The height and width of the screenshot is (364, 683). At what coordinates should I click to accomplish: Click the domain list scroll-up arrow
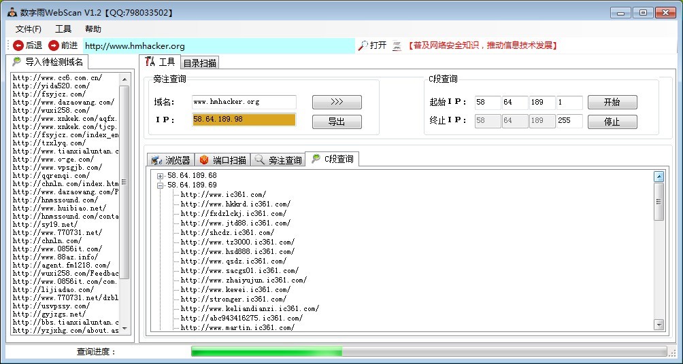[124, 79]
